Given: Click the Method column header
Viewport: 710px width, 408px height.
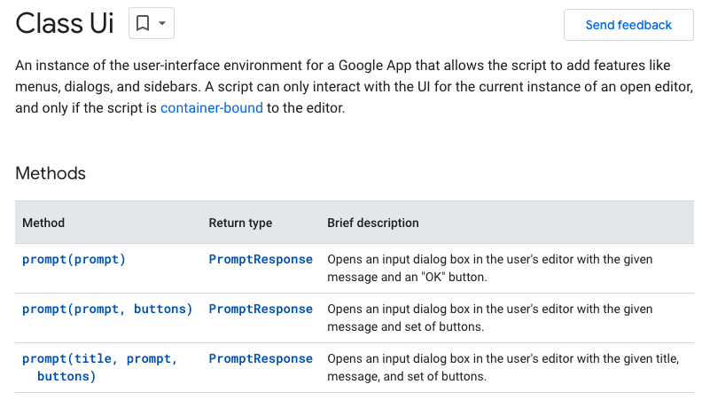Looking at the screenshot, I should pyautogui.click(x=43, y=223).
